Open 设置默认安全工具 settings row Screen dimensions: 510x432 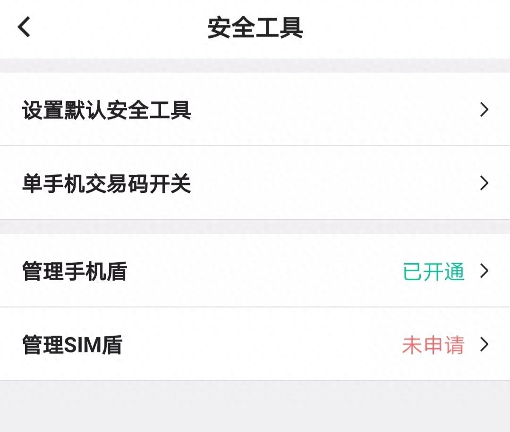click(x=255, y=109)
